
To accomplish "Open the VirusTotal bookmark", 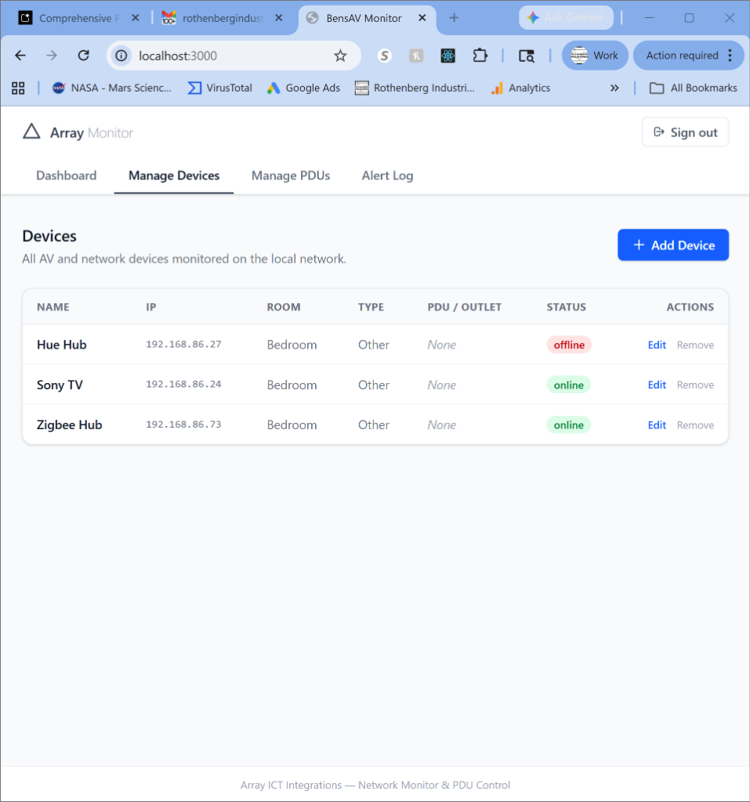I will (220, 88).
